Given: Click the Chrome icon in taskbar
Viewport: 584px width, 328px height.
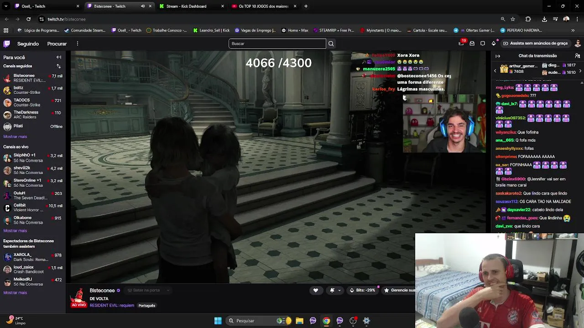Looking at the screenshot, I should (x=326, y=321).
